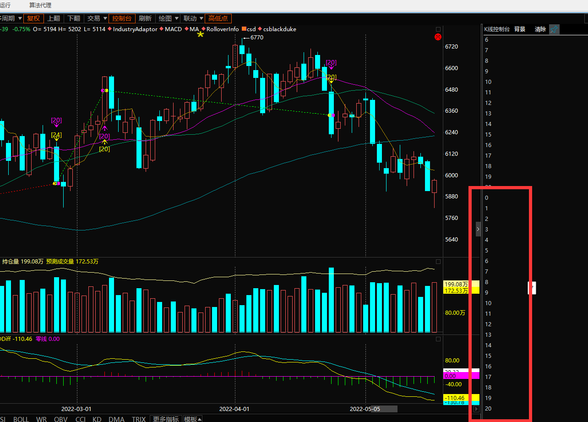This screenshot has width=588, height=422.
Task: Click the red sad-face icon on chart
Action: coord(438,37)
